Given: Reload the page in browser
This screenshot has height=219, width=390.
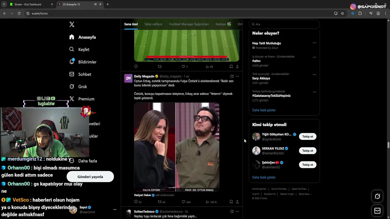Looking at the screenshot, I should click(x=19, y=13).
